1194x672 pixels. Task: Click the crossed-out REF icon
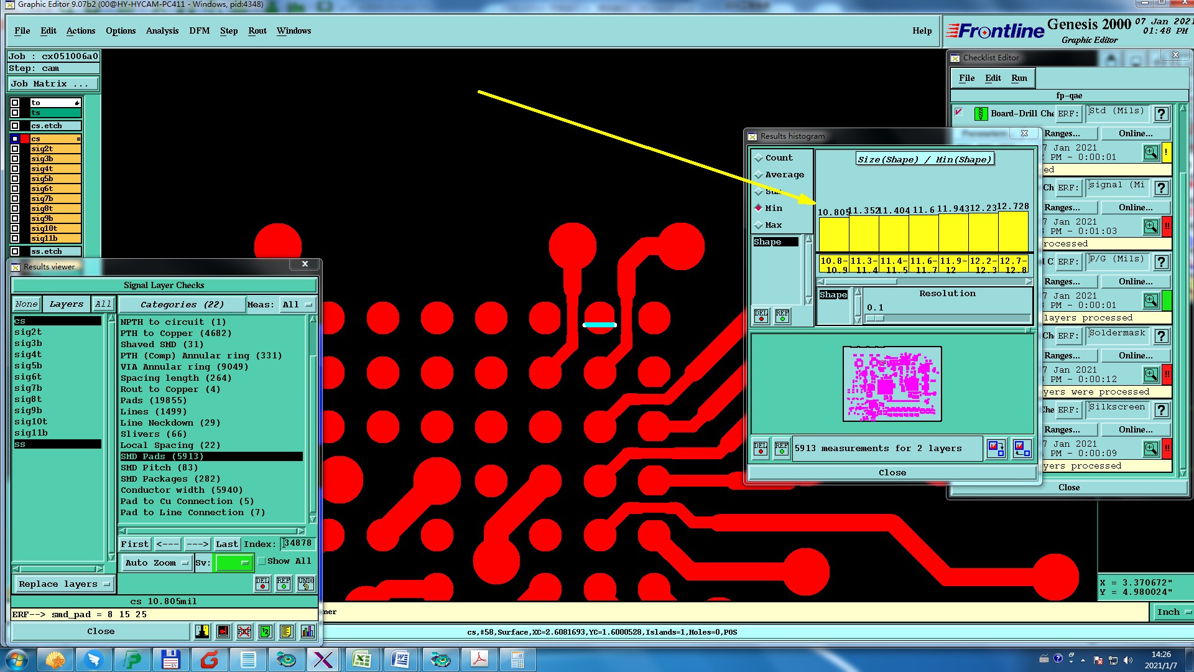244,632
